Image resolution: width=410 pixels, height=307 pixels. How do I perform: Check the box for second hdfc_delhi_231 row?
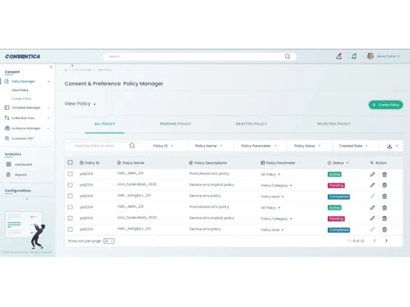click(x=71, y=207)
